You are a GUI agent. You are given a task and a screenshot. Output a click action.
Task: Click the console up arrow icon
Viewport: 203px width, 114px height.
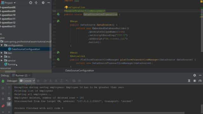click(x=9, y=87)
